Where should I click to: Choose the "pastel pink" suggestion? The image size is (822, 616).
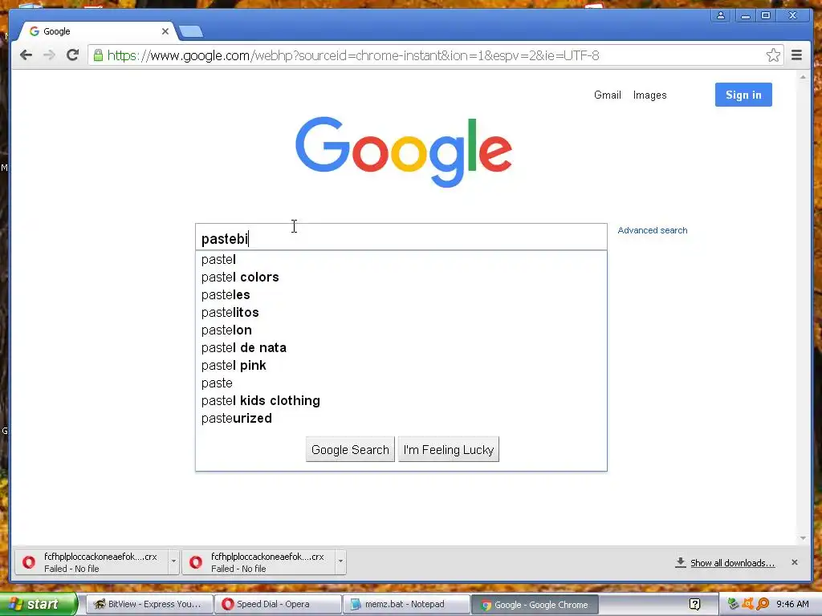pyautogui.click(x=401, y=366)
